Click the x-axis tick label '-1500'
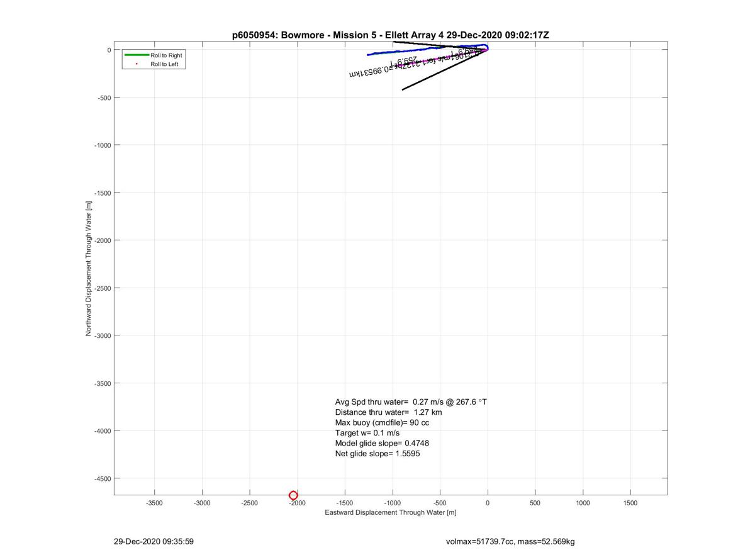 pos(345,503)
